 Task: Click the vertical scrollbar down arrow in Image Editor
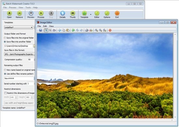point(175,117)
